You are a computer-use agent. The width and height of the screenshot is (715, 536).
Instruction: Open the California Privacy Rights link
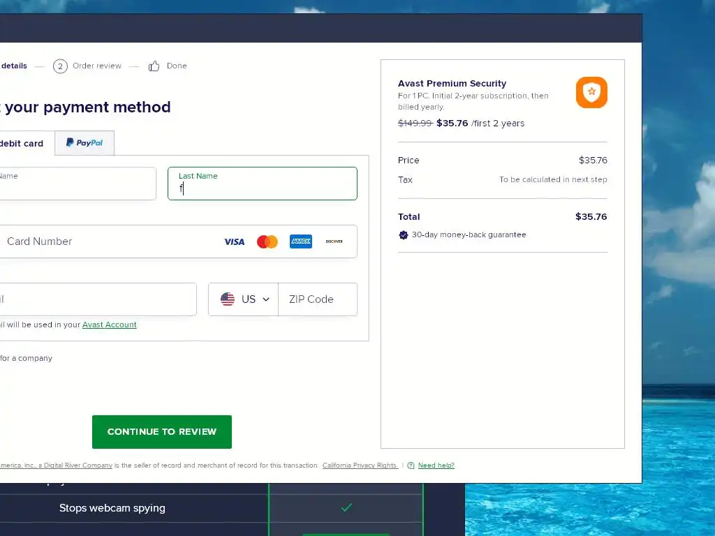[x=360, y=466]
